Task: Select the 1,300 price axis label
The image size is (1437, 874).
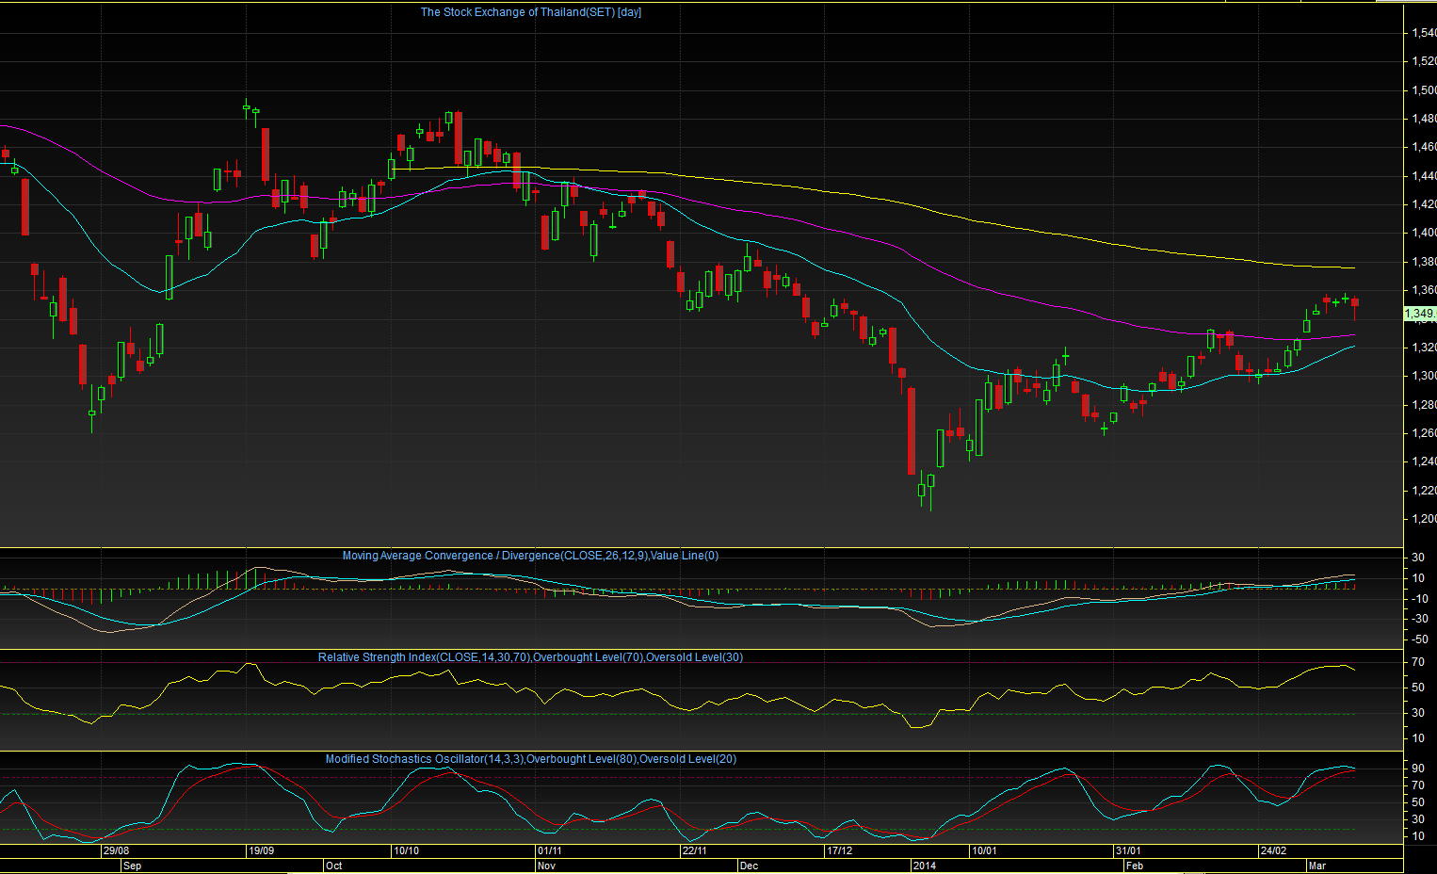Action: [x=1423, y=376]
